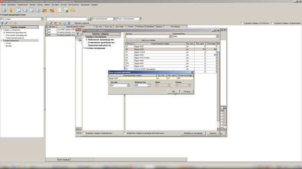This screenshot has height=169, width=302.
Task: Open the Артикул dropdown in selection dialog
Action: click(170, 36)
